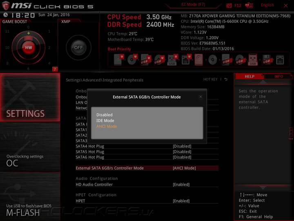The width and height of the screenshot is (294, 221).
Task: Open the M-FLASH section
Action: click(30, 196)
